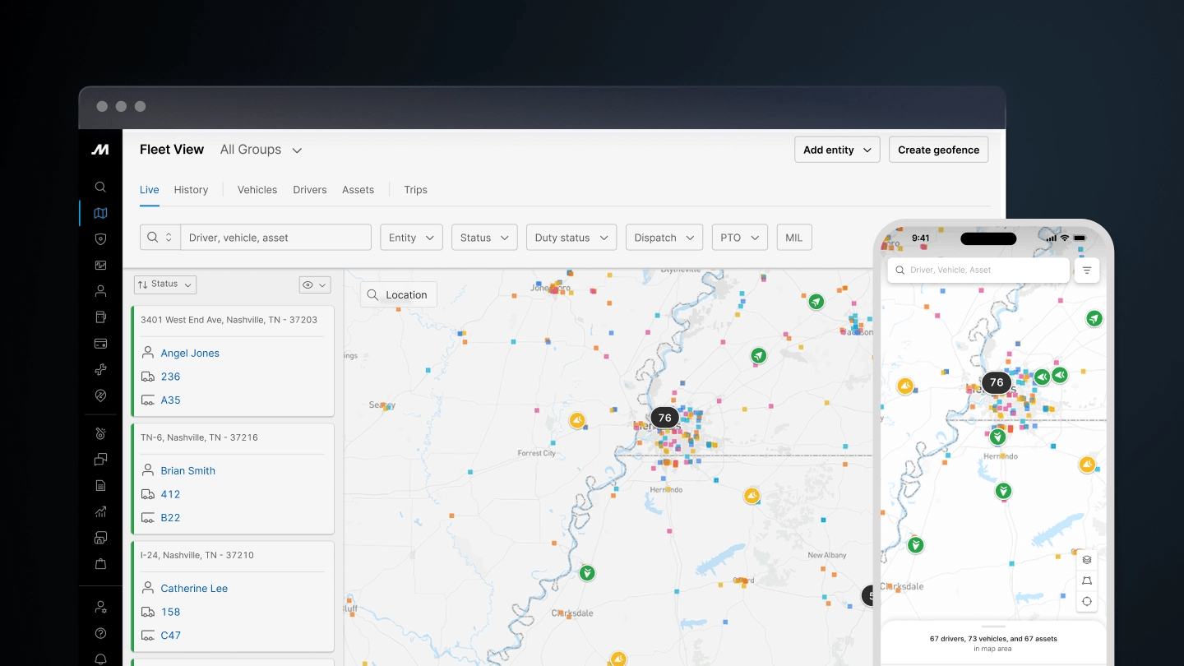Open vehicle 158 link
Image resolution: width=1184 pixels, height=666 pixels.
click(170, 612)
